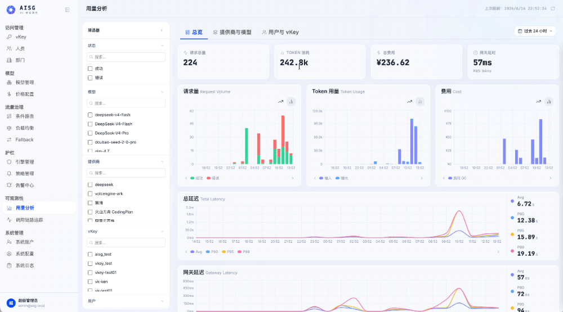Toggle the P99 legend series in Total Latency
This screenshot has width=563, height=312.
pos(243,252)
